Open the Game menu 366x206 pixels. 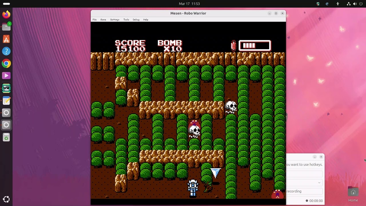(x=103, y=19)
